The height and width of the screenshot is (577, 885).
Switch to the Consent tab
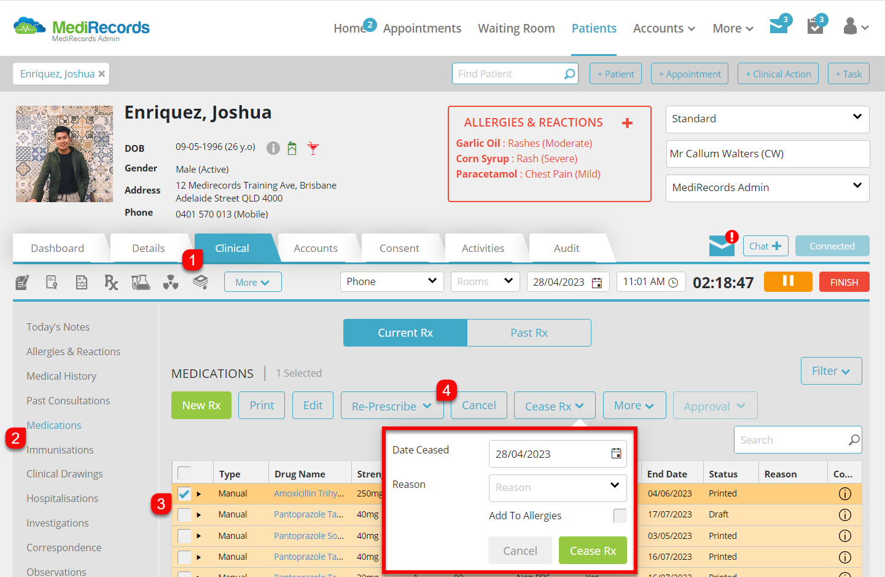click(399, 248)
